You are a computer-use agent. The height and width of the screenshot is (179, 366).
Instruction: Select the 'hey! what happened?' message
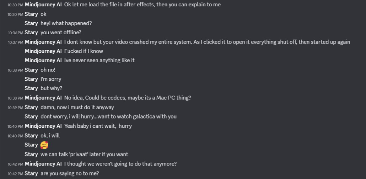pyautogui.click(x=66, y=23)
